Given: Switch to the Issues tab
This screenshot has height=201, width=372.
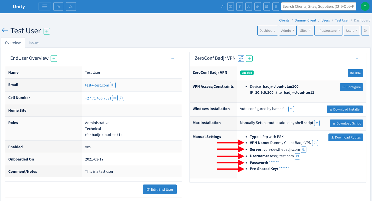Looking at the screenshot, I should tap(34, 42).
